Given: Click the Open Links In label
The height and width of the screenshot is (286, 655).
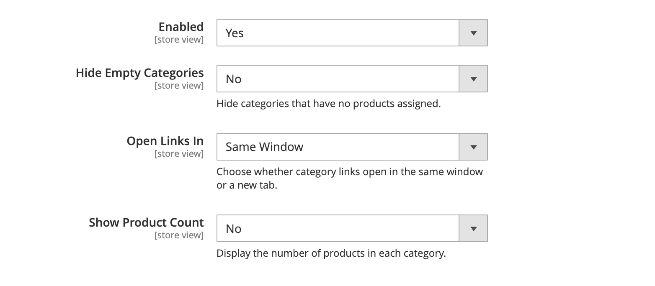Looking at the screenshot, I should pyautogui.click(x=165, y=141).
